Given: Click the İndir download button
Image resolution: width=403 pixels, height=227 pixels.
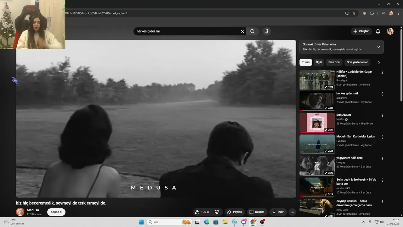Looking at the screenshot, I should (x=278, y=212).
